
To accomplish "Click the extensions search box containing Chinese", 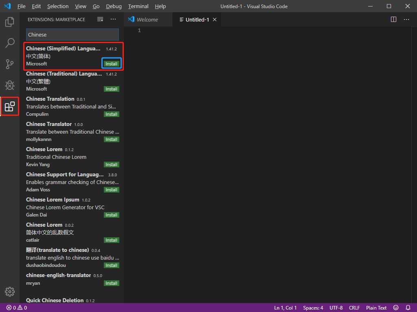I will [72, 35].
